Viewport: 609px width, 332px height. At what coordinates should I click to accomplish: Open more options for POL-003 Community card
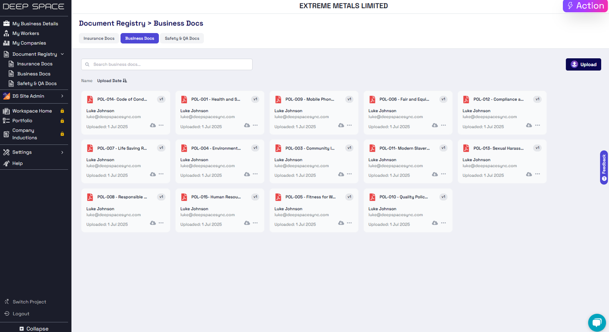pyautogui.click(x=349, y=174)
